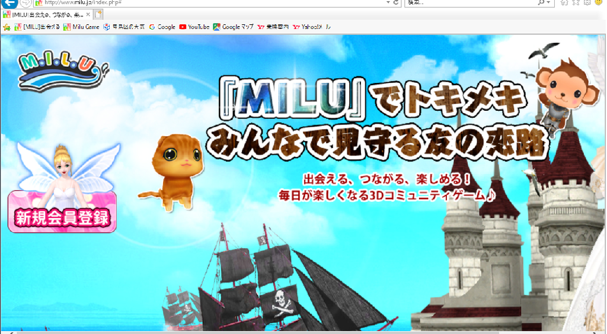Open the weather (天気) bookmark
The width and height of the screenshot is (607, 334).
click(124, 27)
